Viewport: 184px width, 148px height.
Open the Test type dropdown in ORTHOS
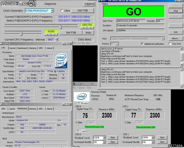[163, 39]
